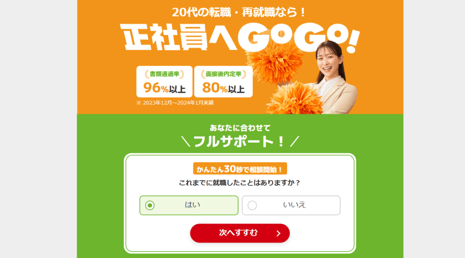Screen dimensions: 465x258
Task: Click the あなたに合わせて subtitle text
Action: (x=240, y=128)
